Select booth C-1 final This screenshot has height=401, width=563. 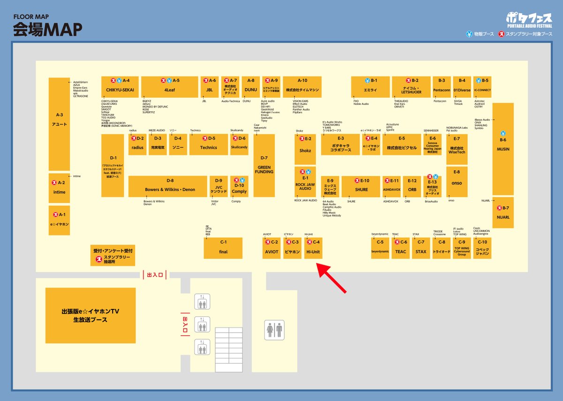point(223,248)
